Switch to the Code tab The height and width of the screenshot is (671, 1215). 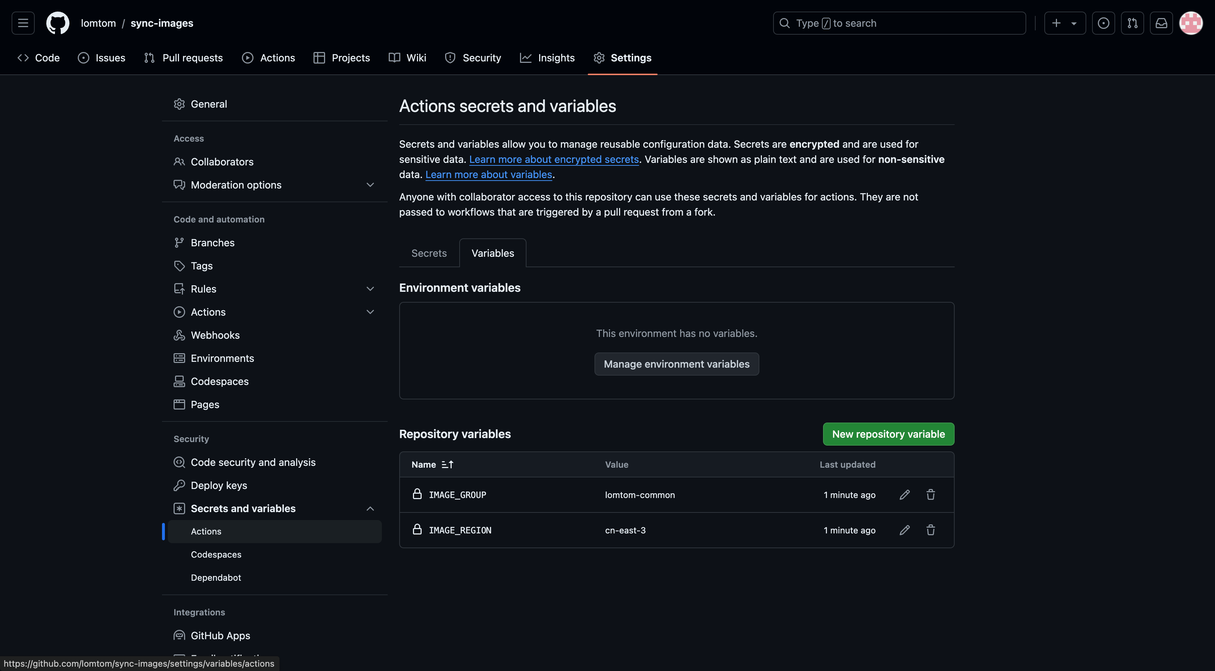coord(39,57)
